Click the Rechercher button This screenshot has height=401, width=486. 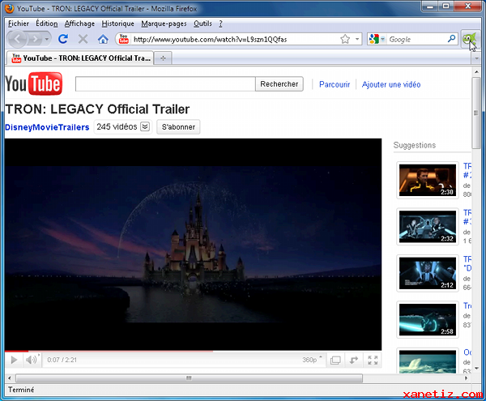[x=279, y=84]
